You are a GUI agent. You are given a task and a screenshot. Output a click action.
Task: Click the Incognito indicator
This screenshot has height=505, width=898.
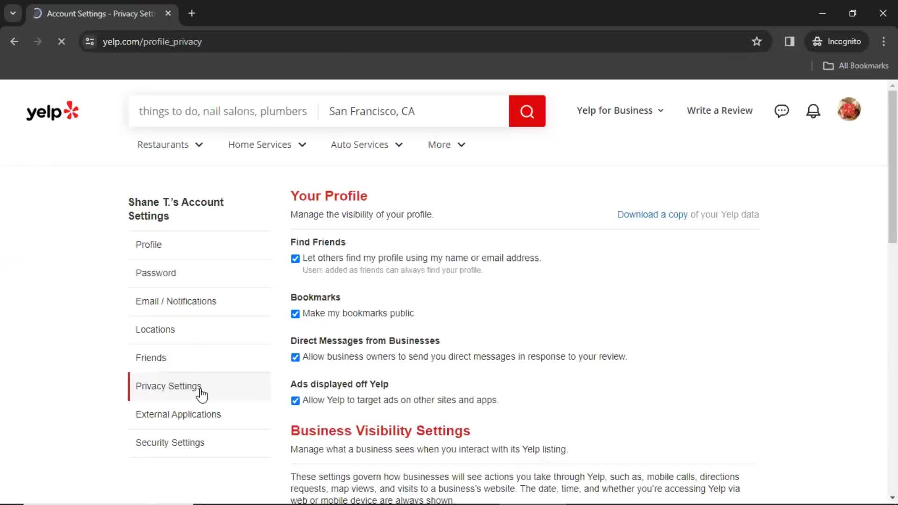point(837,42)
